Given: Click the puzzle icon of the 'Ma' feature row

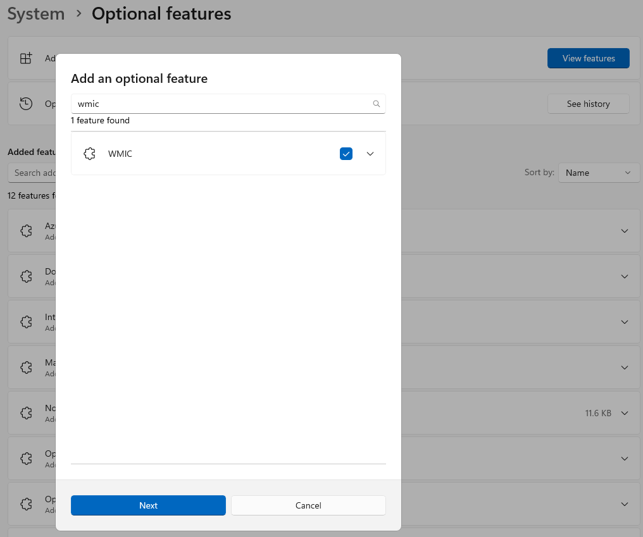Looking at the screenshot, I should [26, 367].
